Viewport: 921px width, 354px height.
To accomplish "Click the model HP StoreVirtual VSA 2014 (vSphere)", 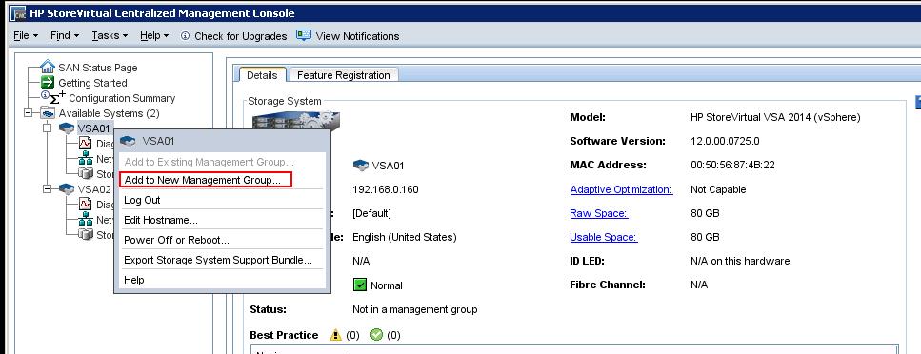I will point(776,117).
